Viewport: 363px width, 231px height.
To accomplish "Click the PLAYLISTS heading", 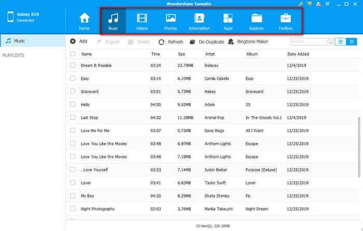I will pyautogui.click(x=13, y=55).
